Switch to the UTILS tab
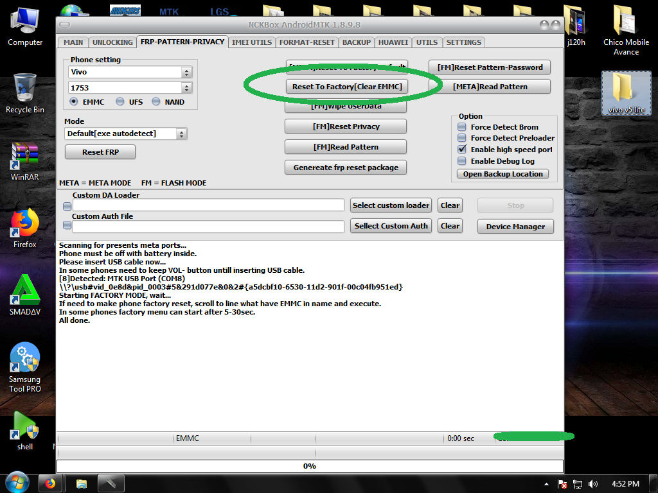 (427, 42)
